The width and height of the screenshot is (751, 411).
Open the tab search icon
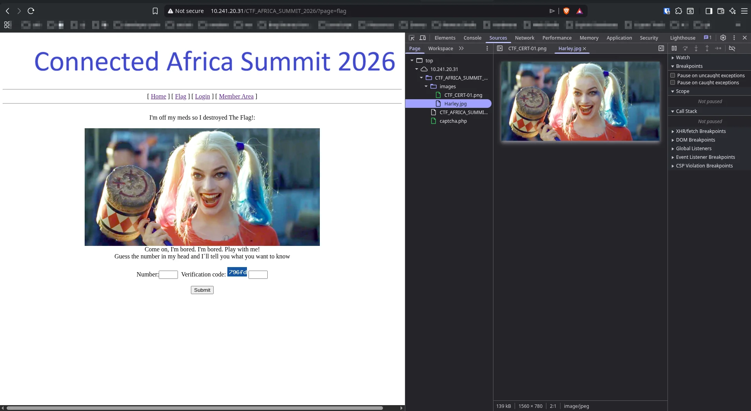pos(690,11)
